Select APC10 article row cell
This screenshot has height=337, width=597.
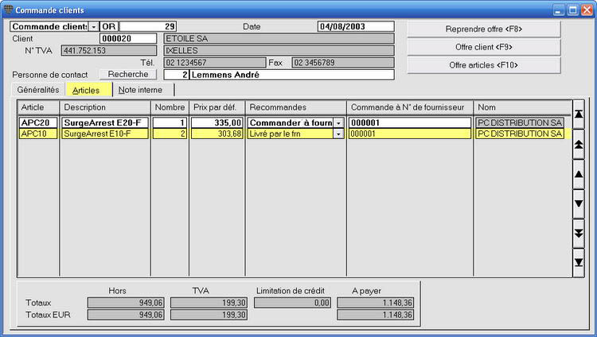[38, 134]
